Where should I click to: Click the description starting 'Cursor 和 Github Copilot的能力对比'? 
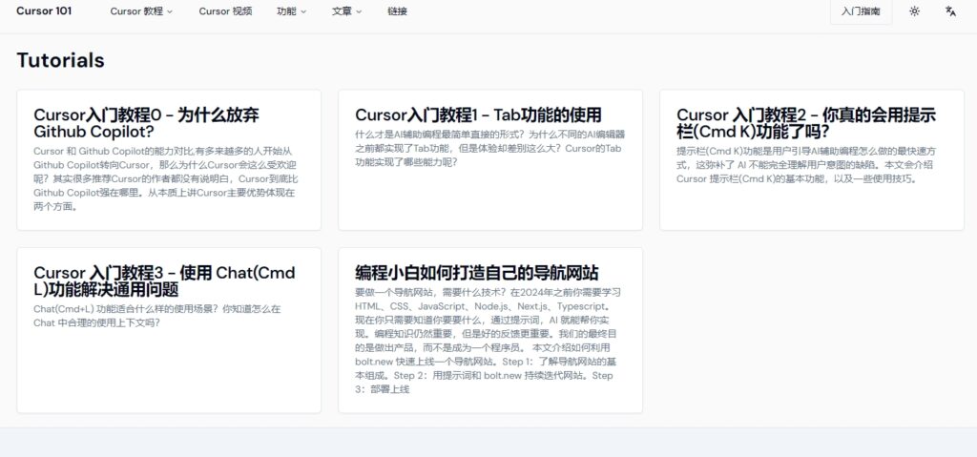[x=165, y=179]
